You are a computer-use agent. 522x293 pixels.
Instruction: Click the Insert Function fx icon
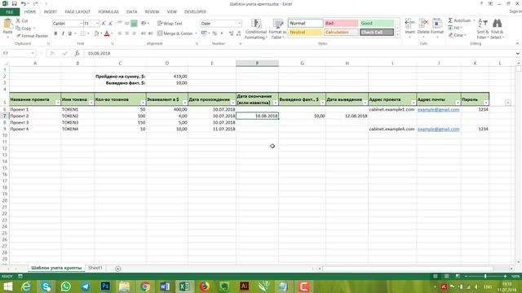[77, 53]
